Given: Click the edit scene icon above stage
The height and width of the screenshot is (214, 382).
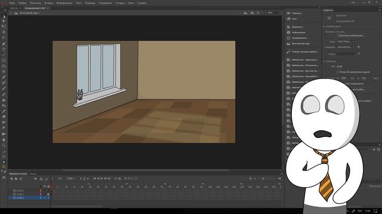Looking at the screenshot, I should click(245, 13).
